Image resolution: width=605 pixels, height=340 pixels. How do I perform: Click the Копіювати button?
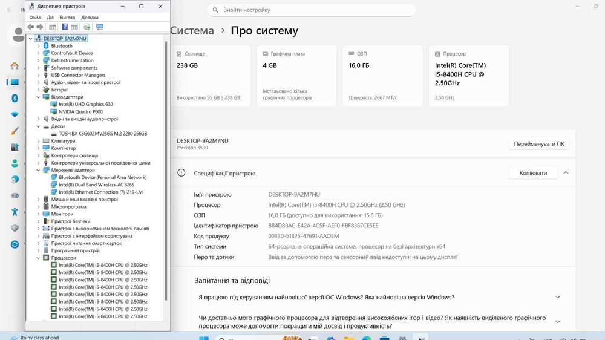(533, 173)
